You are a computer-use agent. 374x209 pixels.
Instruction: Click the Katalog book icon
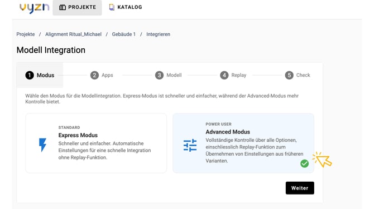(x=112, y=7)
